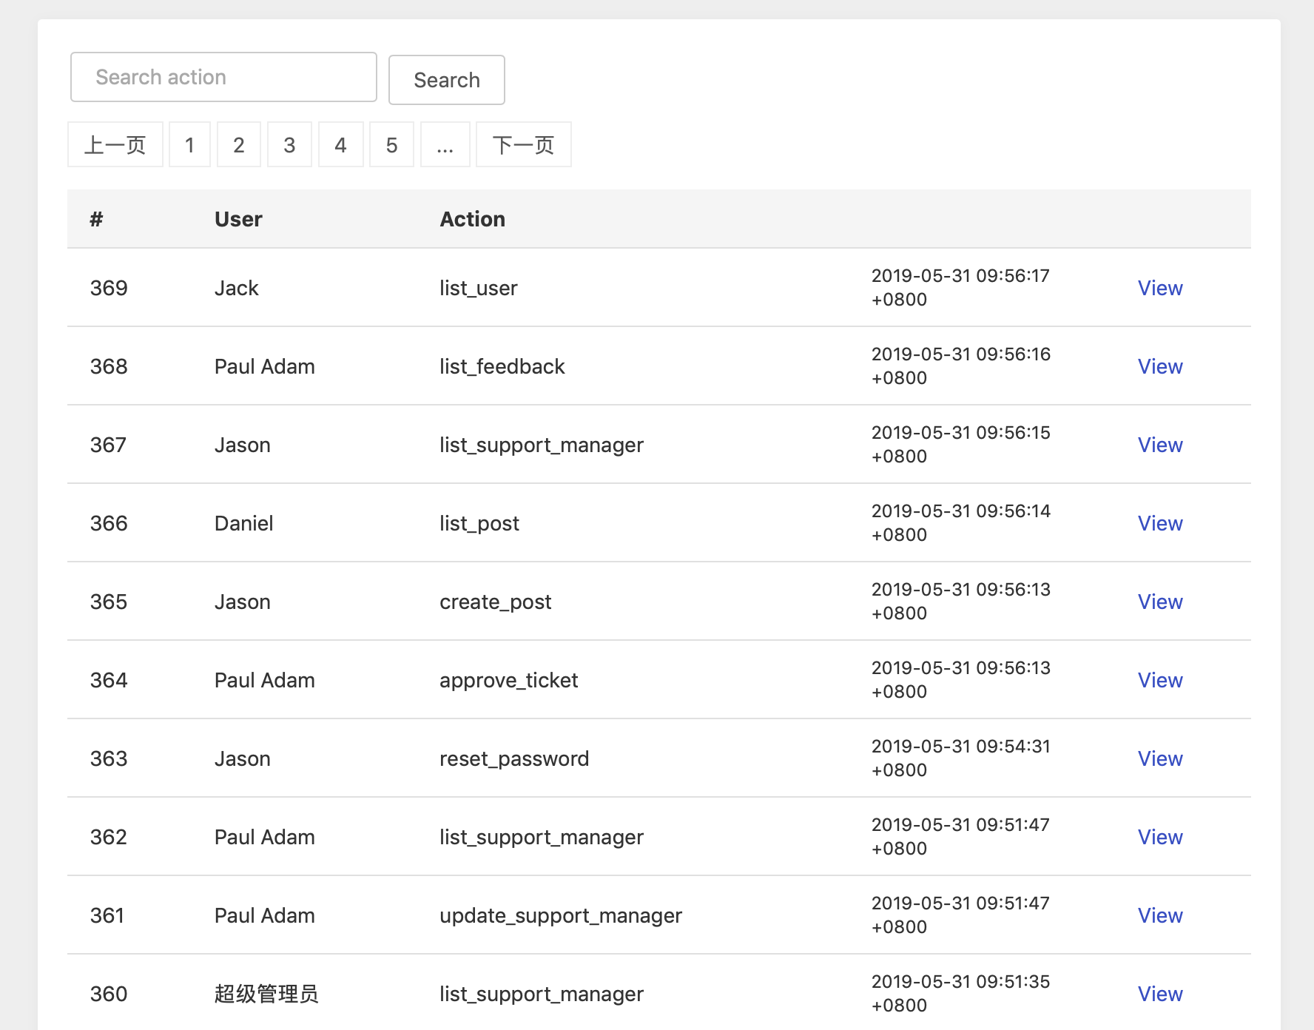Select page 5 in pagination
The height and width of the screenshot is (1030, 1314).
pyautogui.click(x=392, y=144)
